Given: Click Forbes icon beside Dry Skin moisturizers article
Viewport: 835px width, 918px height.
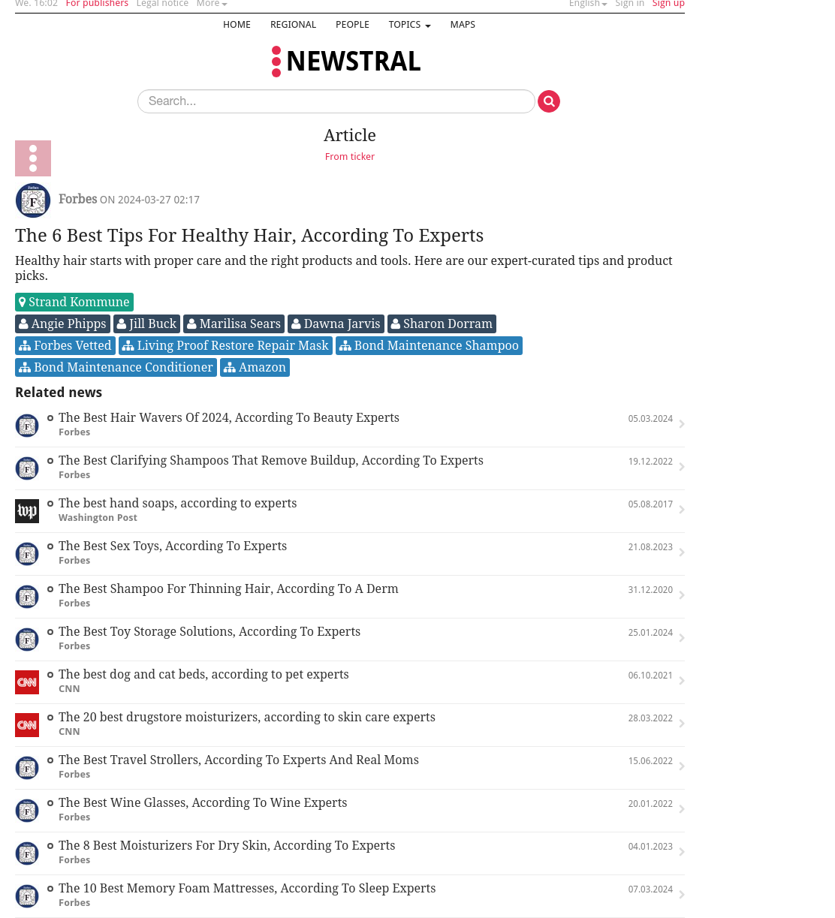Looking at the screenshot, I should click(27, 853).
